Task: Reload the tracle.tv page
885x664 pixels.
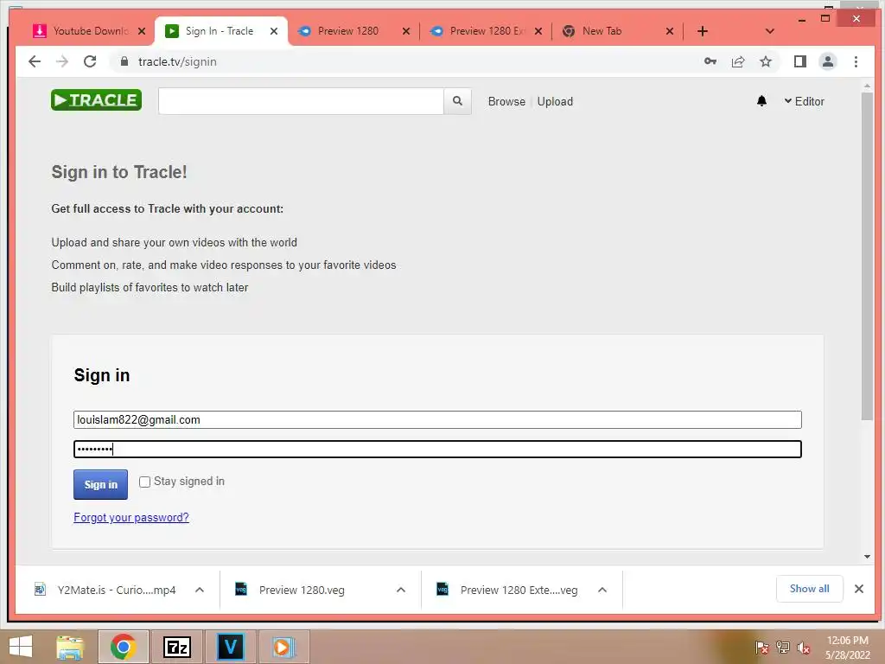Action: tap(90, 61)
